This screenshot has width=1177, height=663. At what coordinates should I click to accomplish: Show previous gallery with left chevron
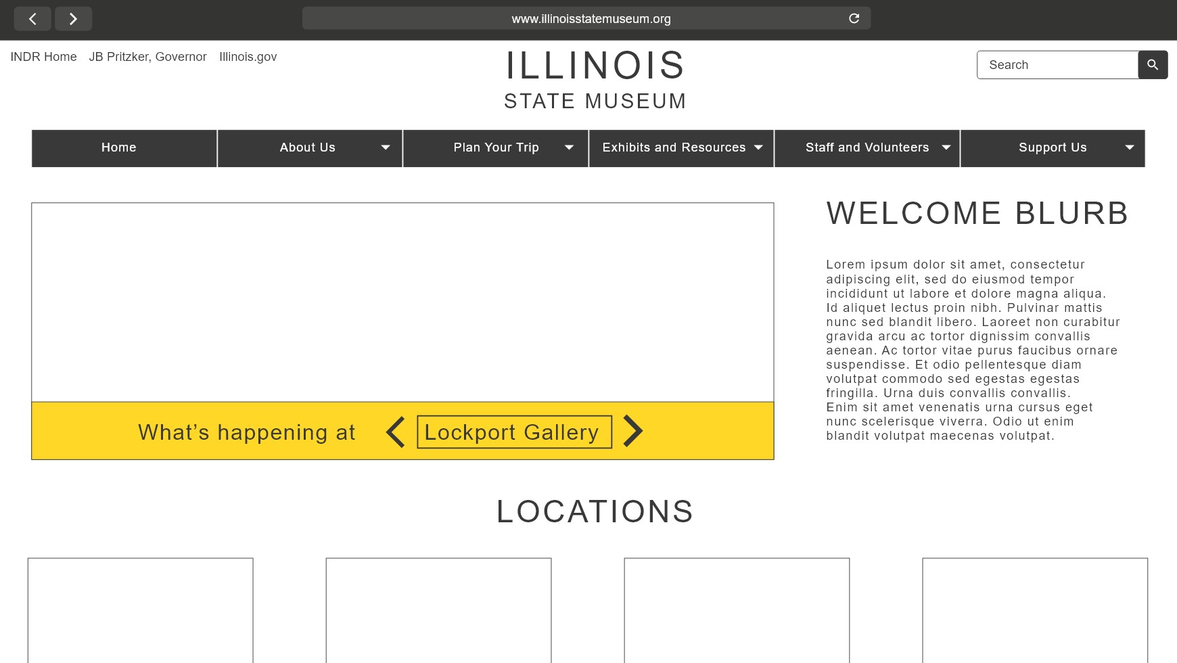pyautogui.click(x=396, y=432)
